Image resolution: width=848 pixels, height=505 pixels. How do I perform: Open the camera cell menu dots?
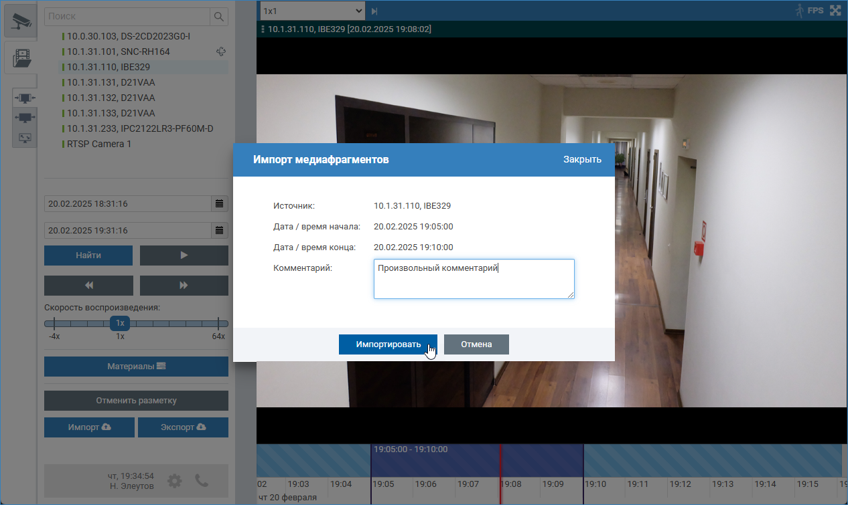[262, 29]
